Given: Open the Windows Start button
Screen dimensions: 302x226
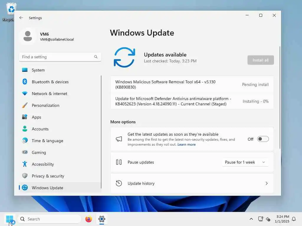Looking at the screenshot, I should (x=9, y=219).
